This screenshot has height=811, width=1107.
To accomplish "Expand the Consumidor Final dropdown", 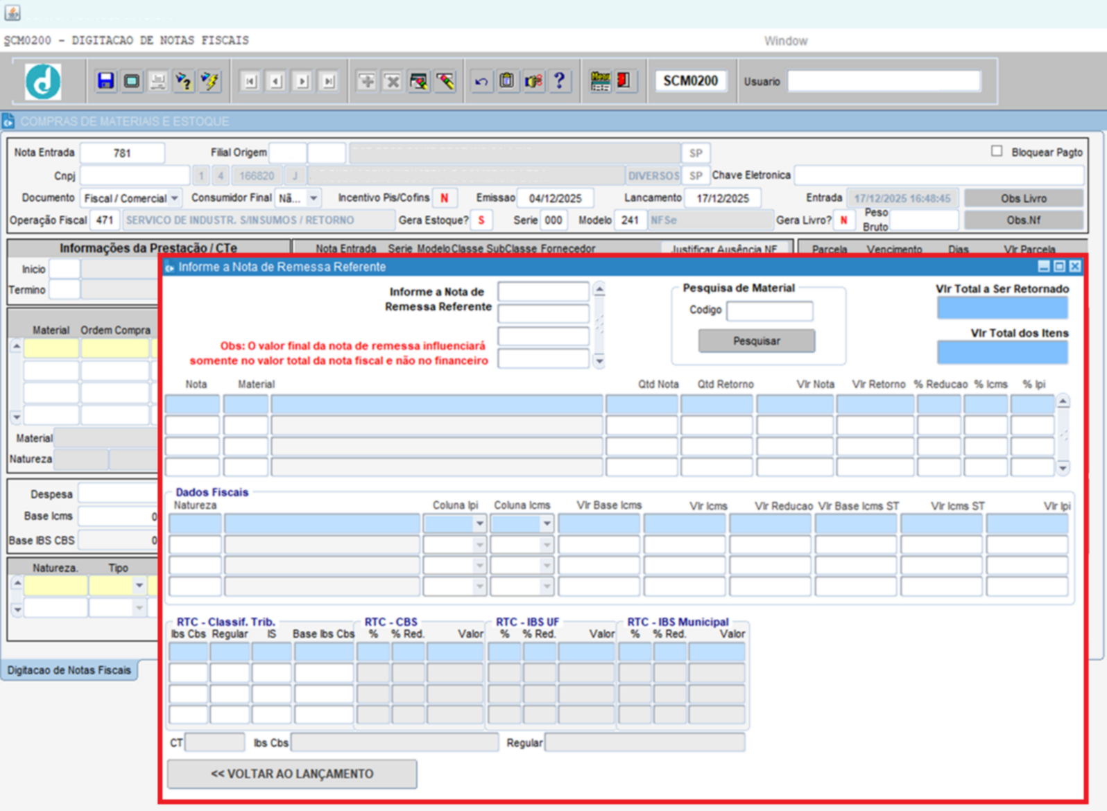I will pos(314,198).
